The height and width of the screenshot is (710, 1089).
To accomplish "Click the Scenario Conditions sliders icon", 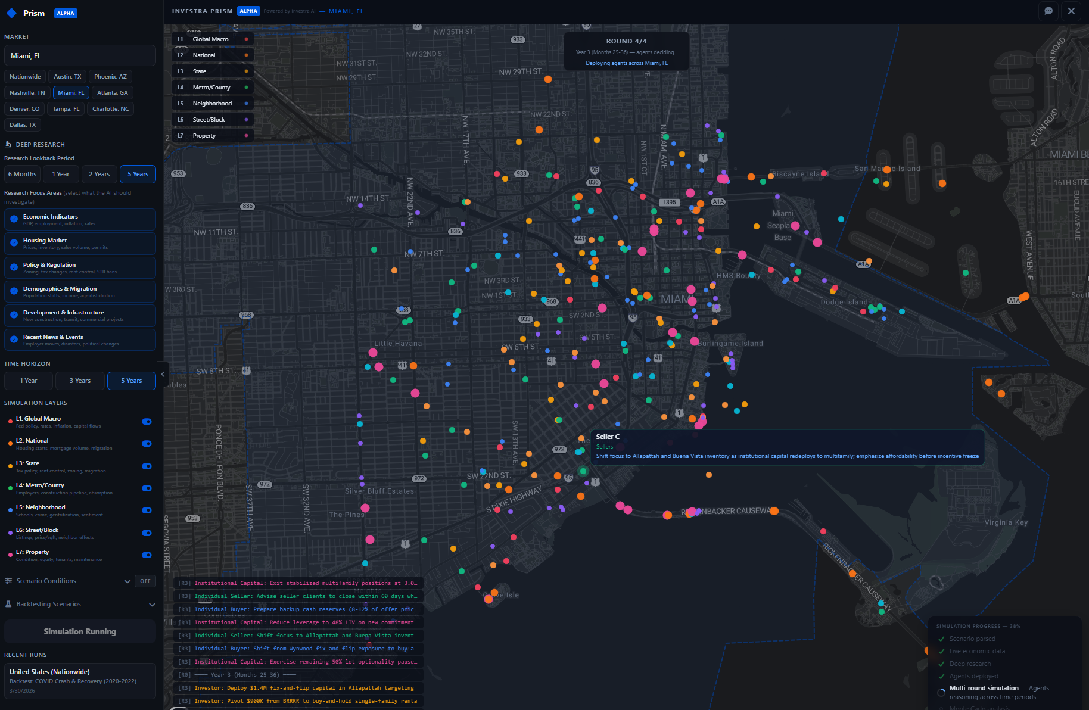I will [x=8, y=581].
